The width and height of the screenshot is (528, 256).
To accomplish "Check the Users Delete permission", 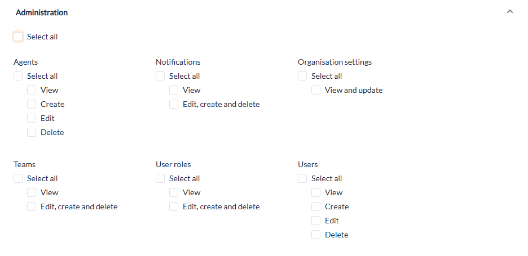I will click(316, 235).
